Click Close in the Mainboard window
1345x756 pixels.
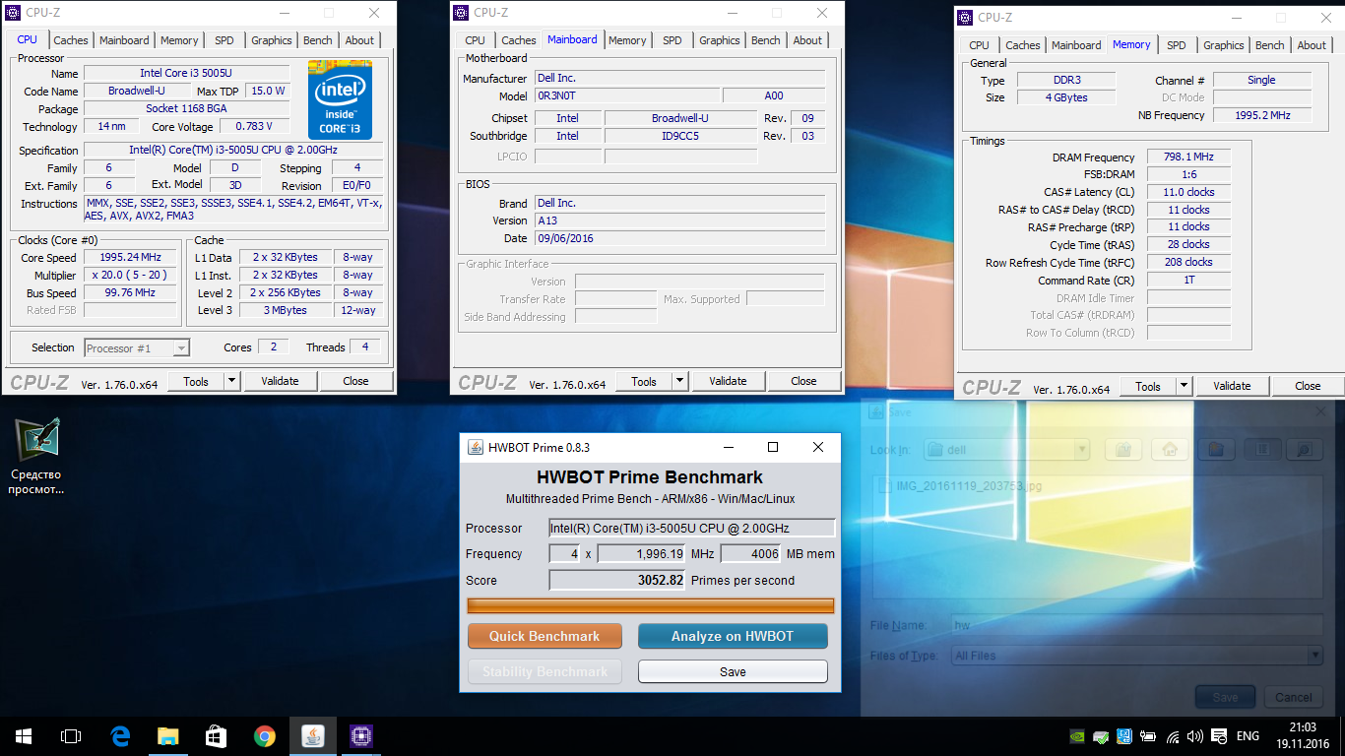[x=803, y=381]
